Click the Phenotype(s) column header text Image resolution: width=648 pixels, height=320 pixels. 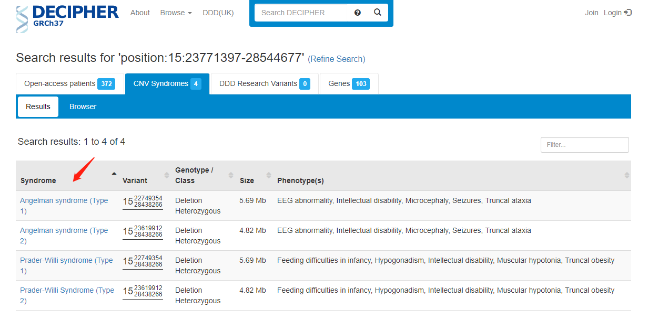pyautogui.click(x=300, y=180)
